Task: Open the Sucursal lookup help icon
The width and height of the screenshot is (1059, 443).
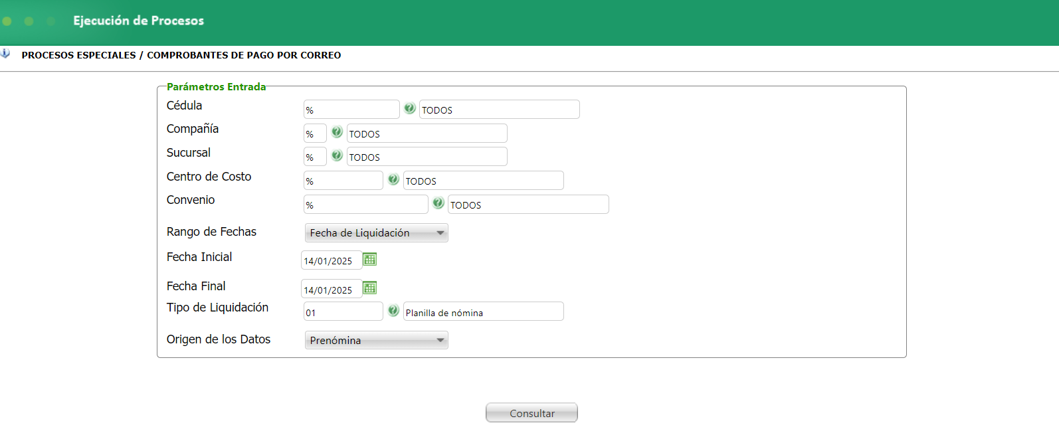Action: point(337,155)
